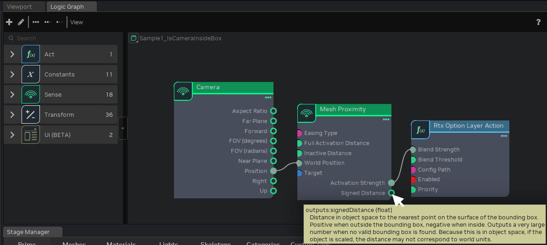Screen dimensions: 547x245
Task: Click the node library Search field
Action: point(61,38)
